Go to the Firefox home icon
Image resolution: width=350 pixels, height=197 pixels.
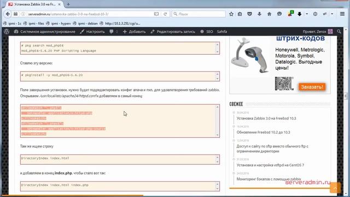tap(269, 14)
